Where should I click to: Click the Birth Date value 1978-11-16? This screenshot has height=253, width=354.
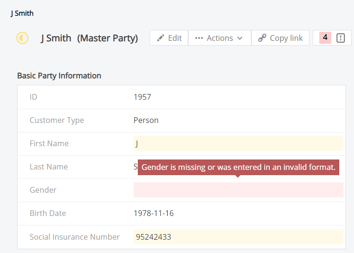pyautogui.click(x=153, y=213)
